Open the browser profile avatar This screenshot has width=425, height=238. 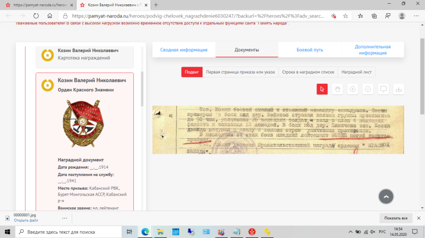point(402,16)
